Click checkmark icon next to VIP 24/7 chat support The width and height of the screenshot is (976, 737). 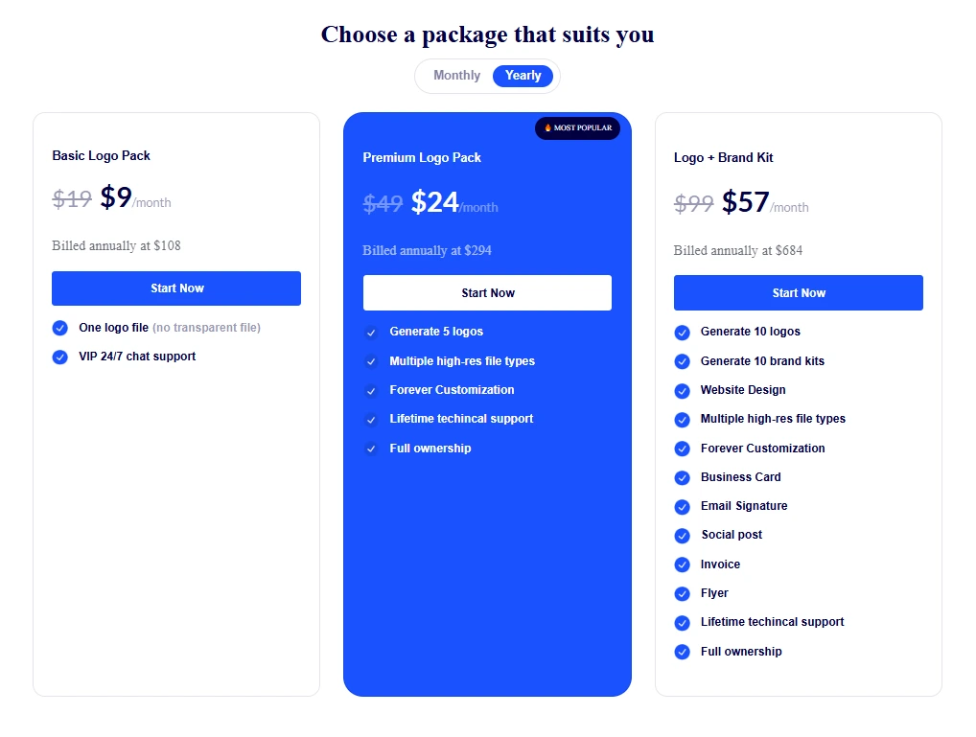[x=60, y=357]
